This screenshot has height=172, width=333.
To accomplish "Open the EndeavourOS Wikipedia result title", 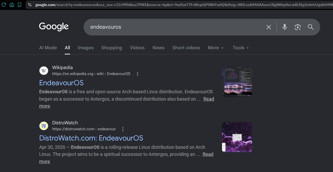I will click(x=61, y=83).
